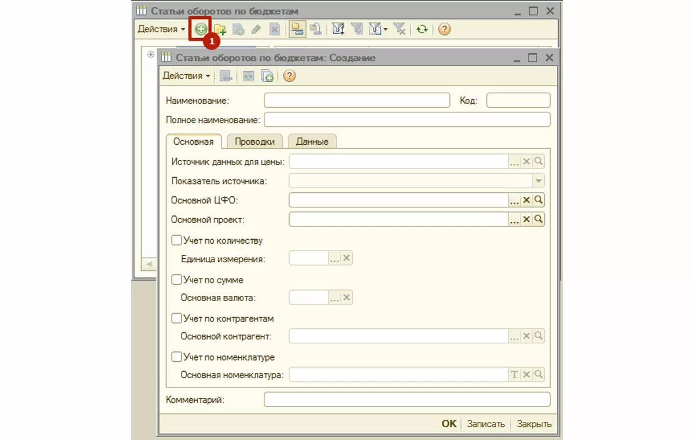Switch to the Проводки tab

click(x=254, y=141)
